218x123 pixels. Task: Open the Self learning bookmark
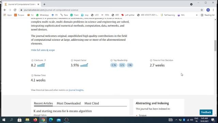pyautogui.click(x=168, y=15)
